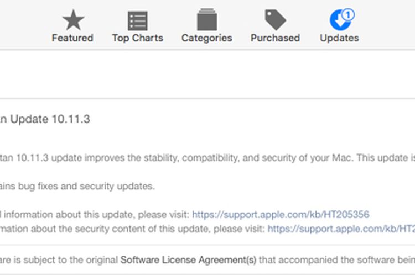The width and height of the screenshot is (415, 276).
Task: Click the empty white area below the toolbar
Action: tap(207, 74)
